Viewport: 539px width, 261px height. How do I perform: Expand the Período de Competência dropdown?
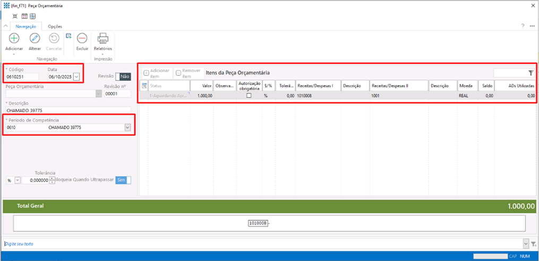point(127,127)
